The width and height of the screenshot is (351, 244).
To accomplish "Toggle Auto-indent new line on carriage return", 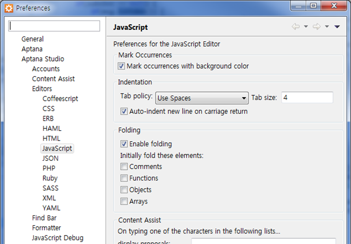I will click(124, 111).
